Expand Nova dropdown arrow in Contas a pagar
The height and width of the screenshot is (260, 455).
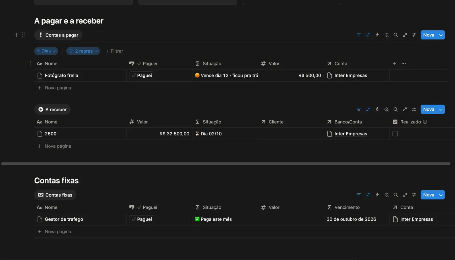pyautogui.click(x=441, y=35)
